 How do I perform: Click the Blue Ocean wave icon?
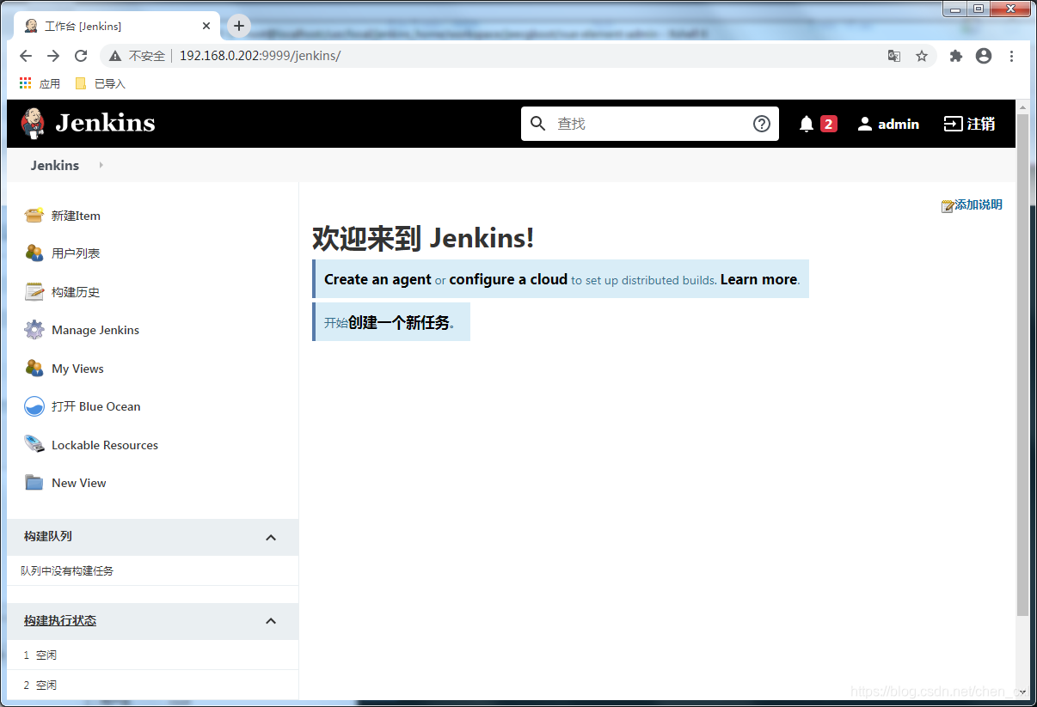[34, 406]
